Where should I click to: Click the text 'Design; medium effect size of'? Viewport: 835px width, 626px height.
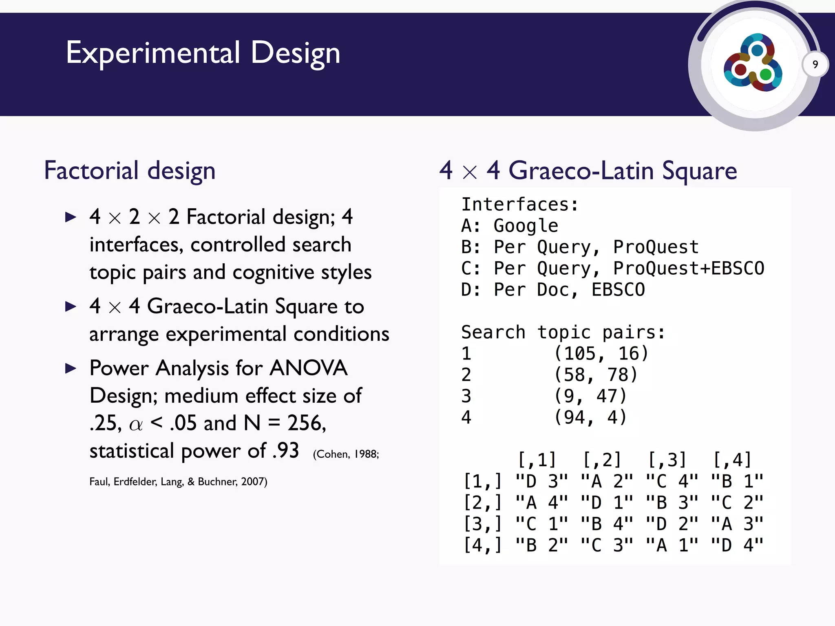coord(225,396)
